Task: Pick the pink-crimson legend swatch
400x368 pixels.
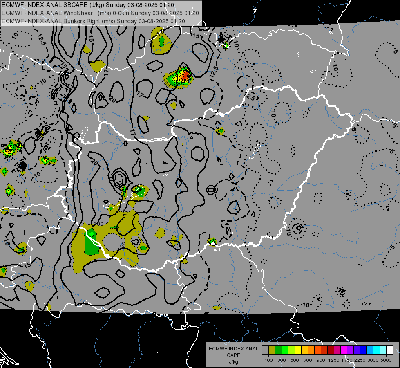Action: pos(337,350)
